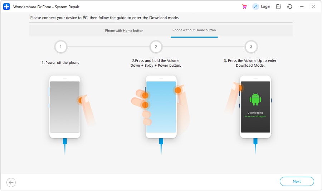
Task: Click the blue-screen phone illustration
Action: (x=161, y=107)
